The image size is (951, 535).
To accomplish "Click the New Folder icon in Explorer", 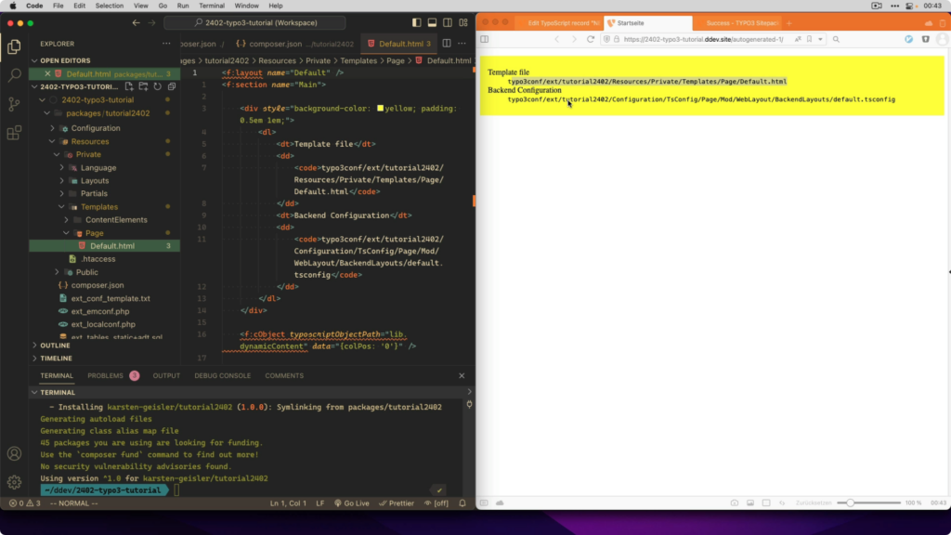I will click(143, 86).
